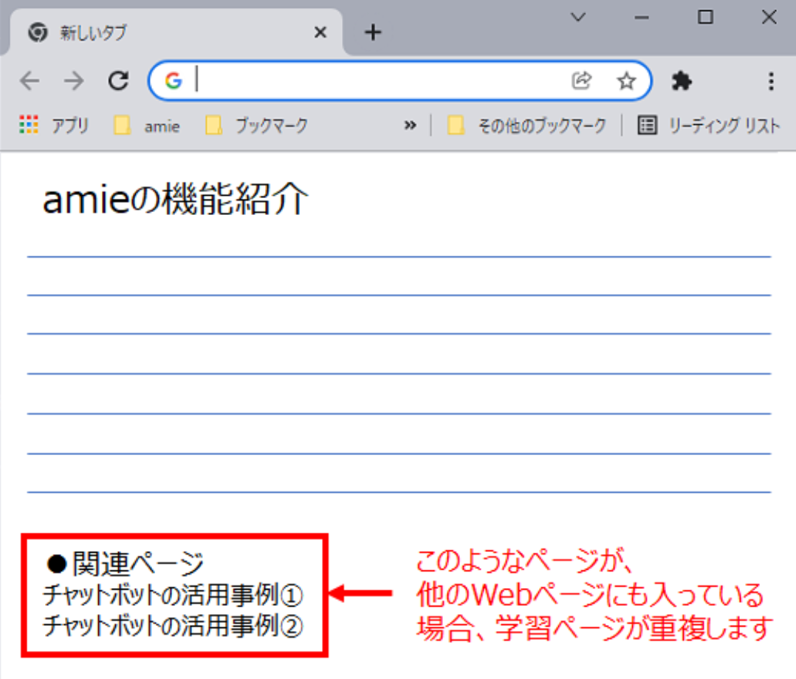Open the amie bookmark folder

coord(148,126)
